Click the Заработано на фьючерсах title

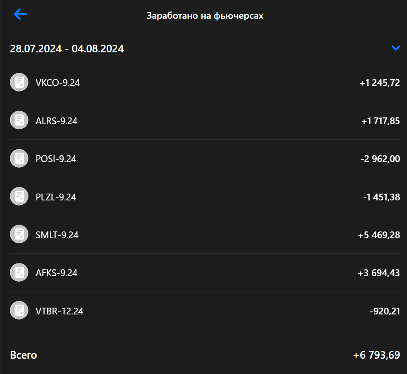click(205, 16)
